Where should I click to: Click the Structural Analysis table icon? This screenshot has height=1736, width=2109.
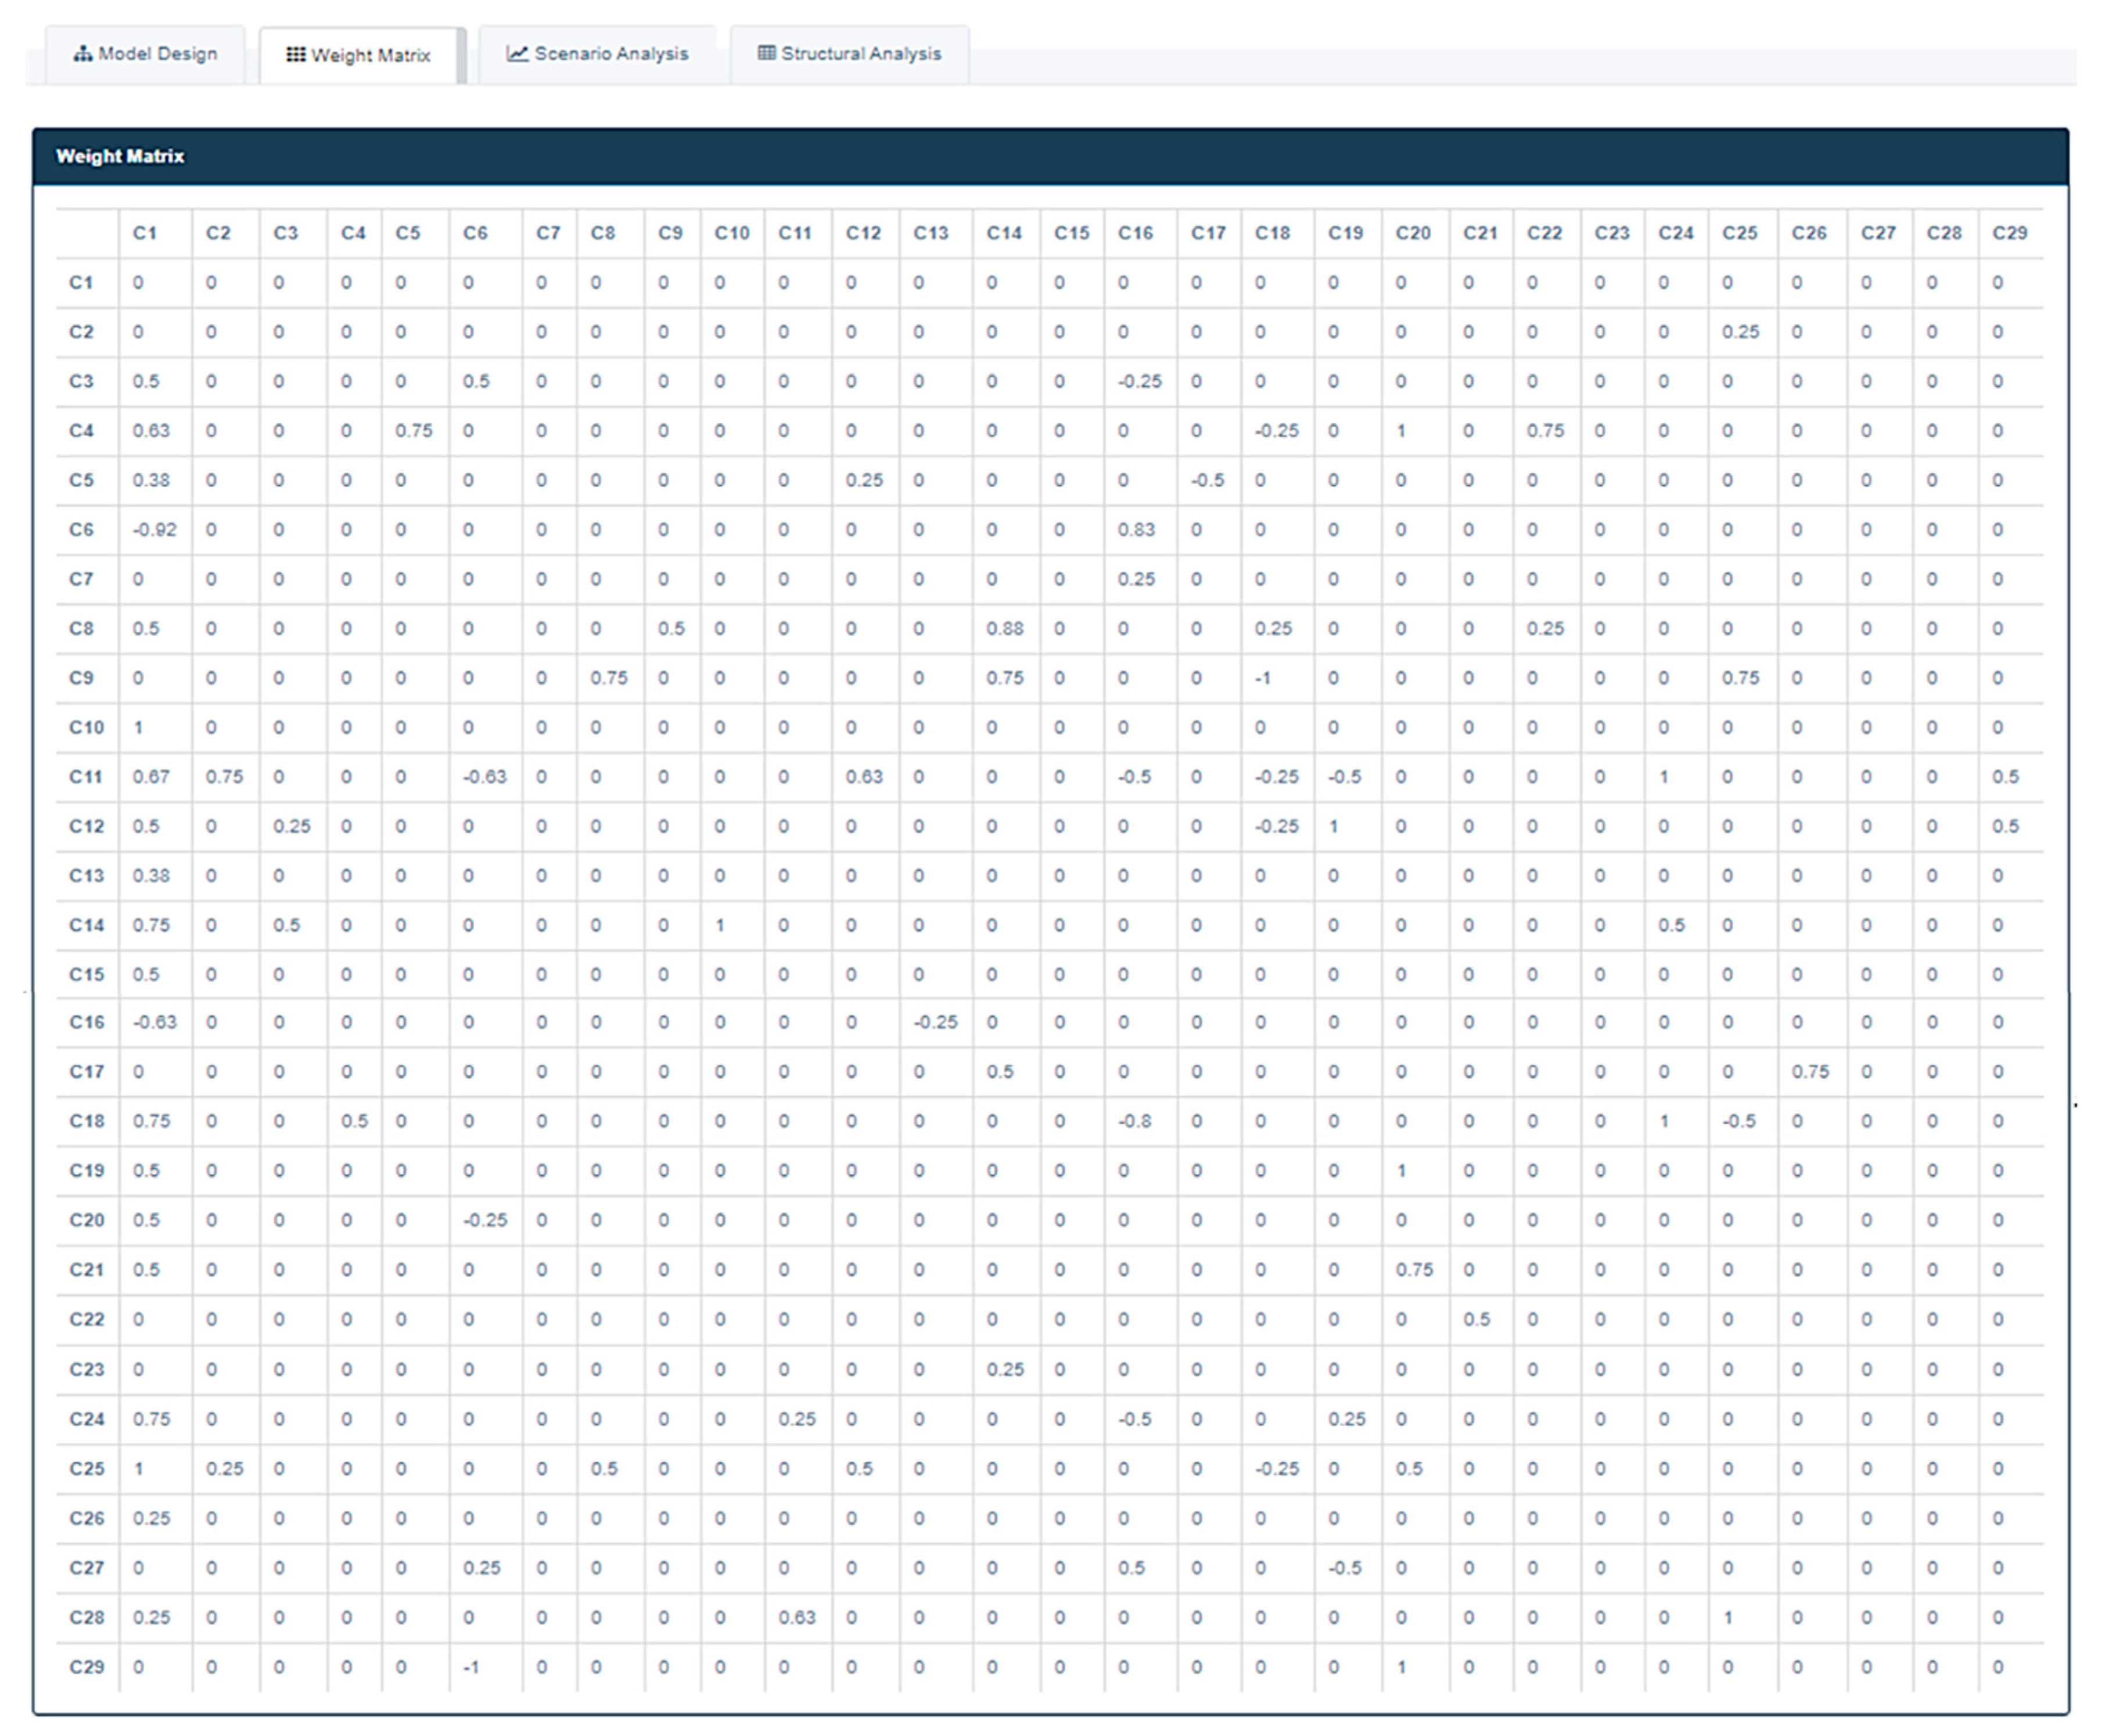point(766,54)
